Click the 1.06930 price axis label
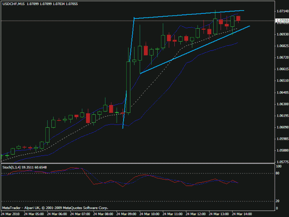Image resolution: width=289 pixels, height=217 pixels. (283, 34)
